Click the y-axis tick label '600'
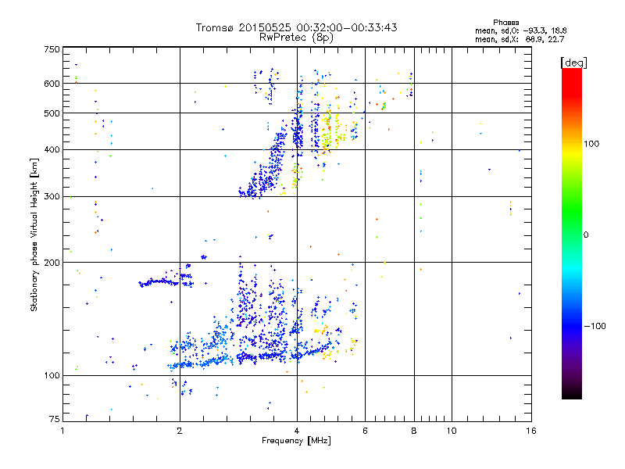 point(52,84)
